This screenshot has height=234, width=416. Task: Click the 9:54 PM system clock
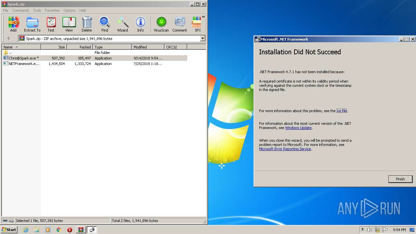coord(399,230)
